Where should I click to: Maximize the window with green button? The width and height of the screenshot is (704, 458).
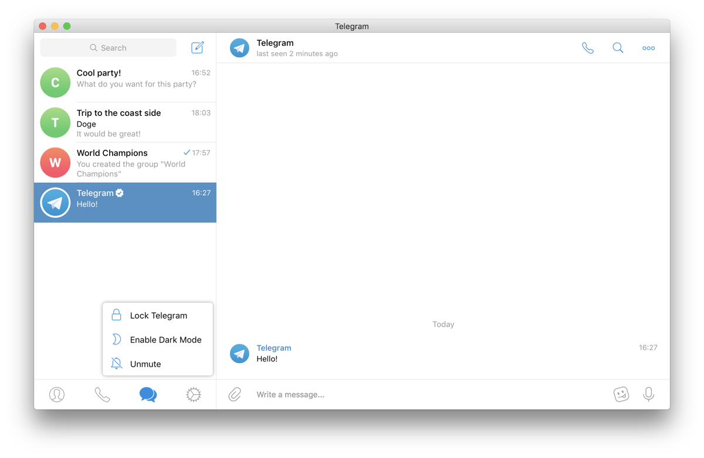pos(67,26)
